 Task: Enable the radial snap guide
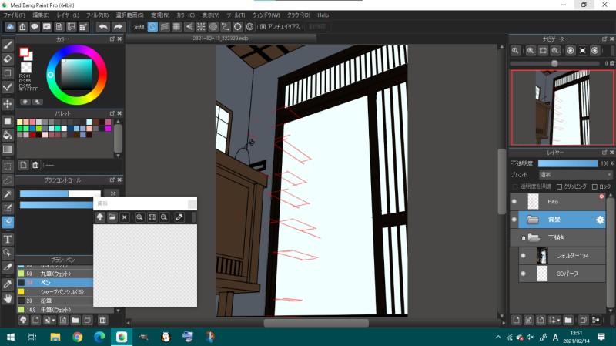tap(201, 27)
